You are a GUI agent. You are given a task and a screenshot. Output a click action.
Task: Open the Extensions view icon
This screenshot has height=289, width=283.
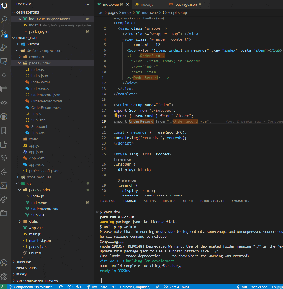4,144
